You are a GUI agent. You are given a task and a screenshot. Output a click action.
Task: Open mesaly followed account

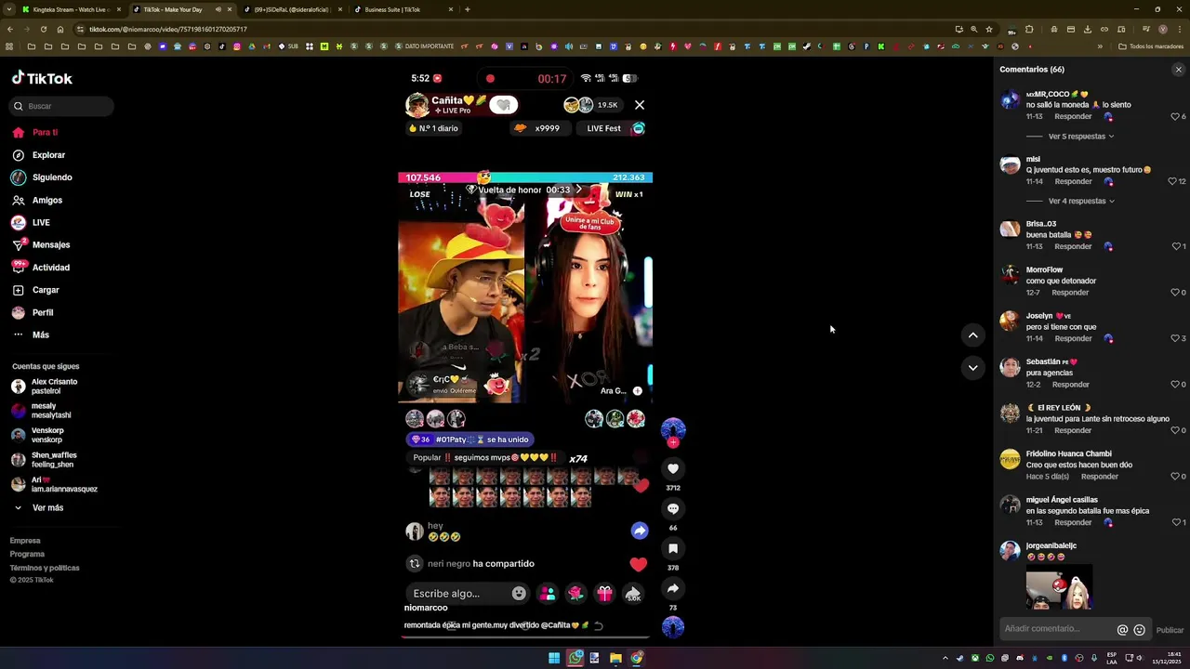(41, 411)
